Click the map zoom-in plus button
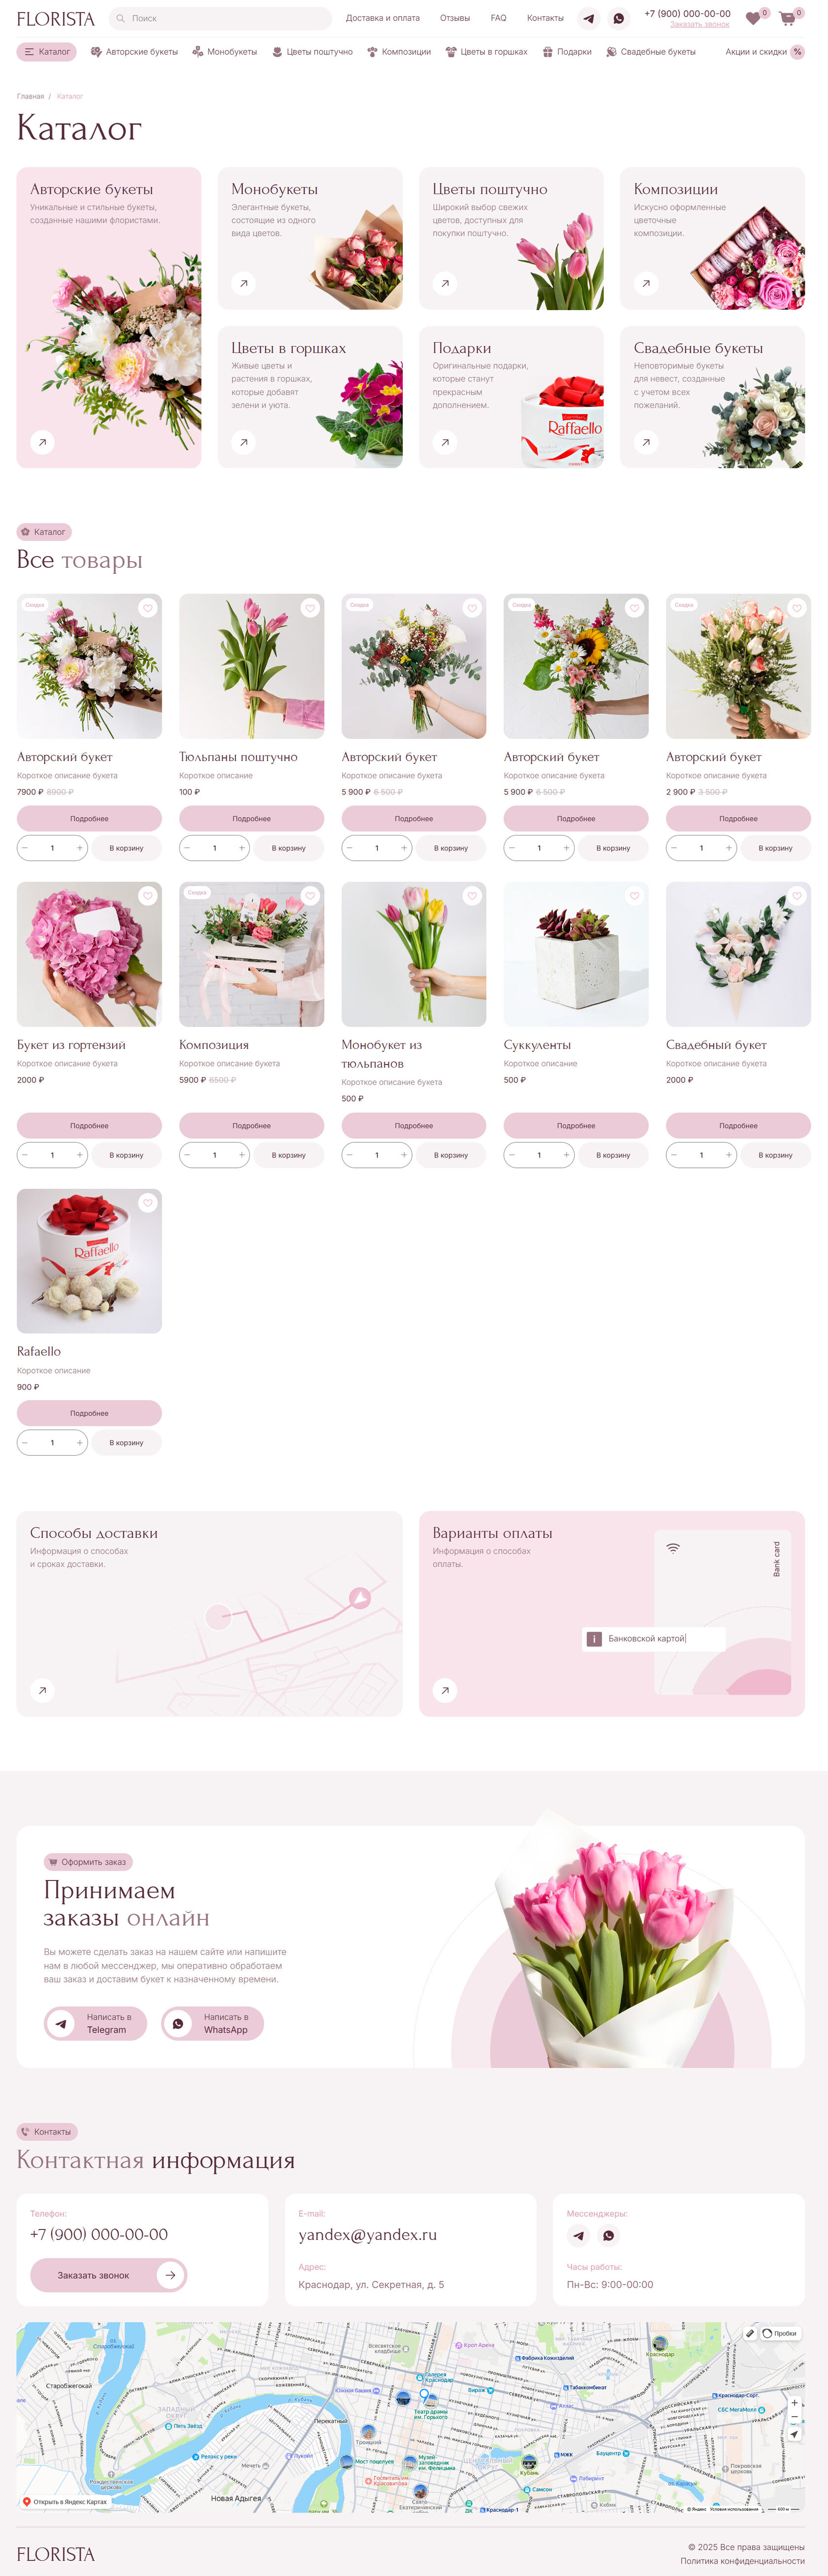 click(794, 2403)
